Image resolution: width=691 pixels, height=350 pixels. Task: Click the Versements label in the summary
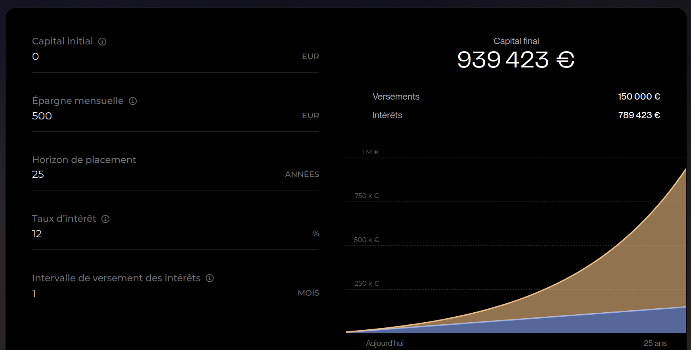click(396, 97)
